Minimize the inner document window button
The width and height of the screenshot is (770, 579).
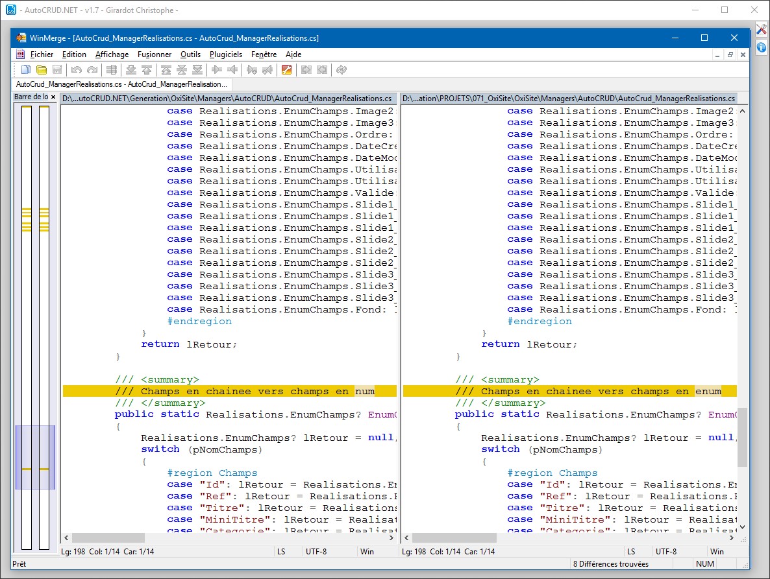coord(717,55)
